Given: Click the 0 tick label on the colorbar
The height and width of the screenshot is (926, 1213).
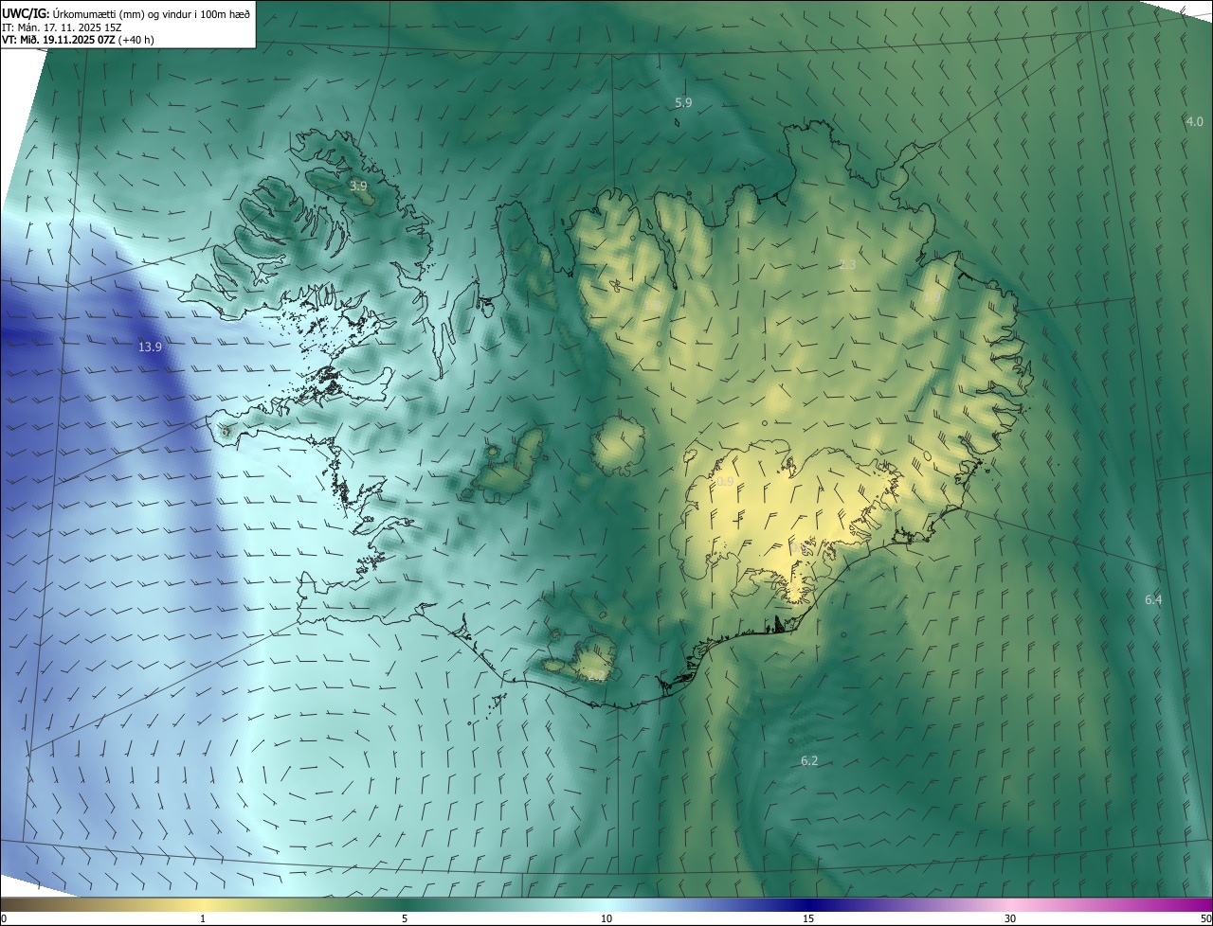Looking at the screenshot, I should pyautogui.click(x=4, y=919).
